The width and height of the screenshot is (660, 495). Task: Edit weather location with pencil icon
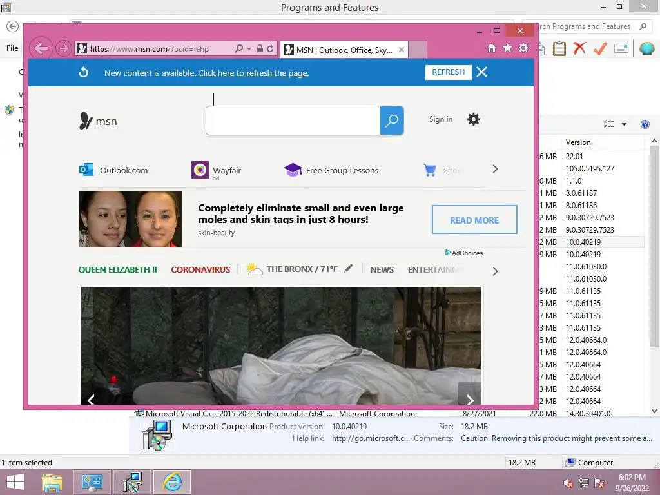click(348, 269)
